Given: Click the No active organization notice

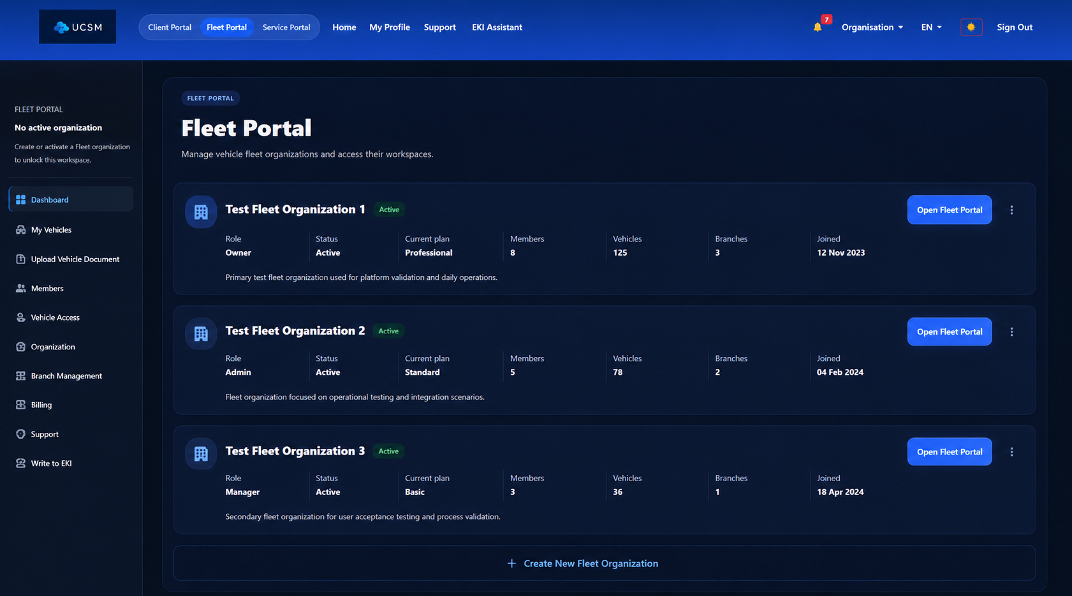Looking at the screenshot, I should tap(58, 127).
